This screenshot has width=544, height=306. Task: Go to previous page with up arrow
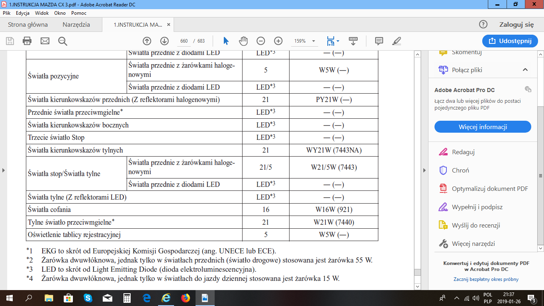tap(147, 41)
